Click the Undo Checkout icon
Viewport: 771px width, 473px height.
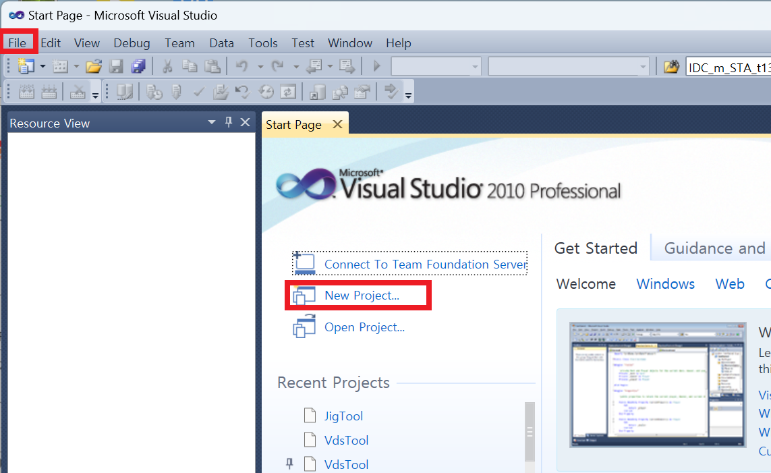coord(243,92)
